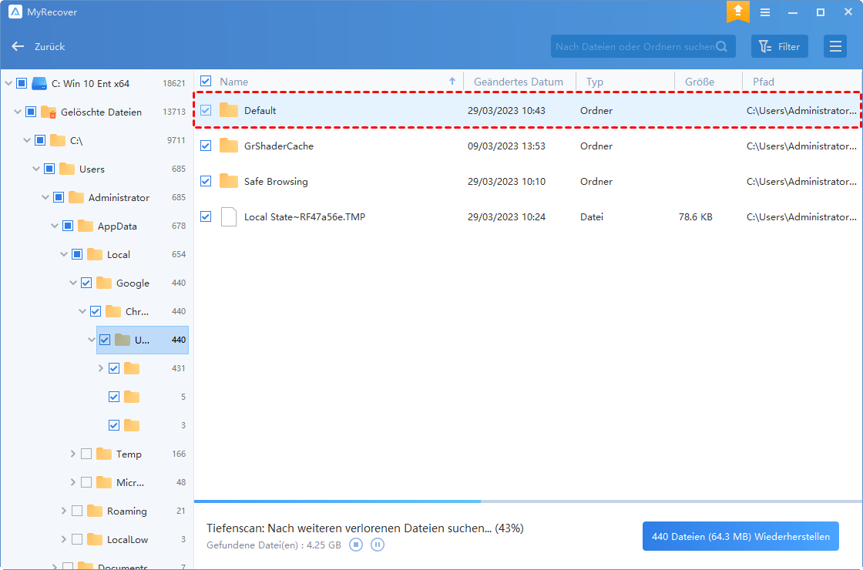Screen dimensions: 863x570
Task: Sort by Name column header
Action: click(234, 82)
